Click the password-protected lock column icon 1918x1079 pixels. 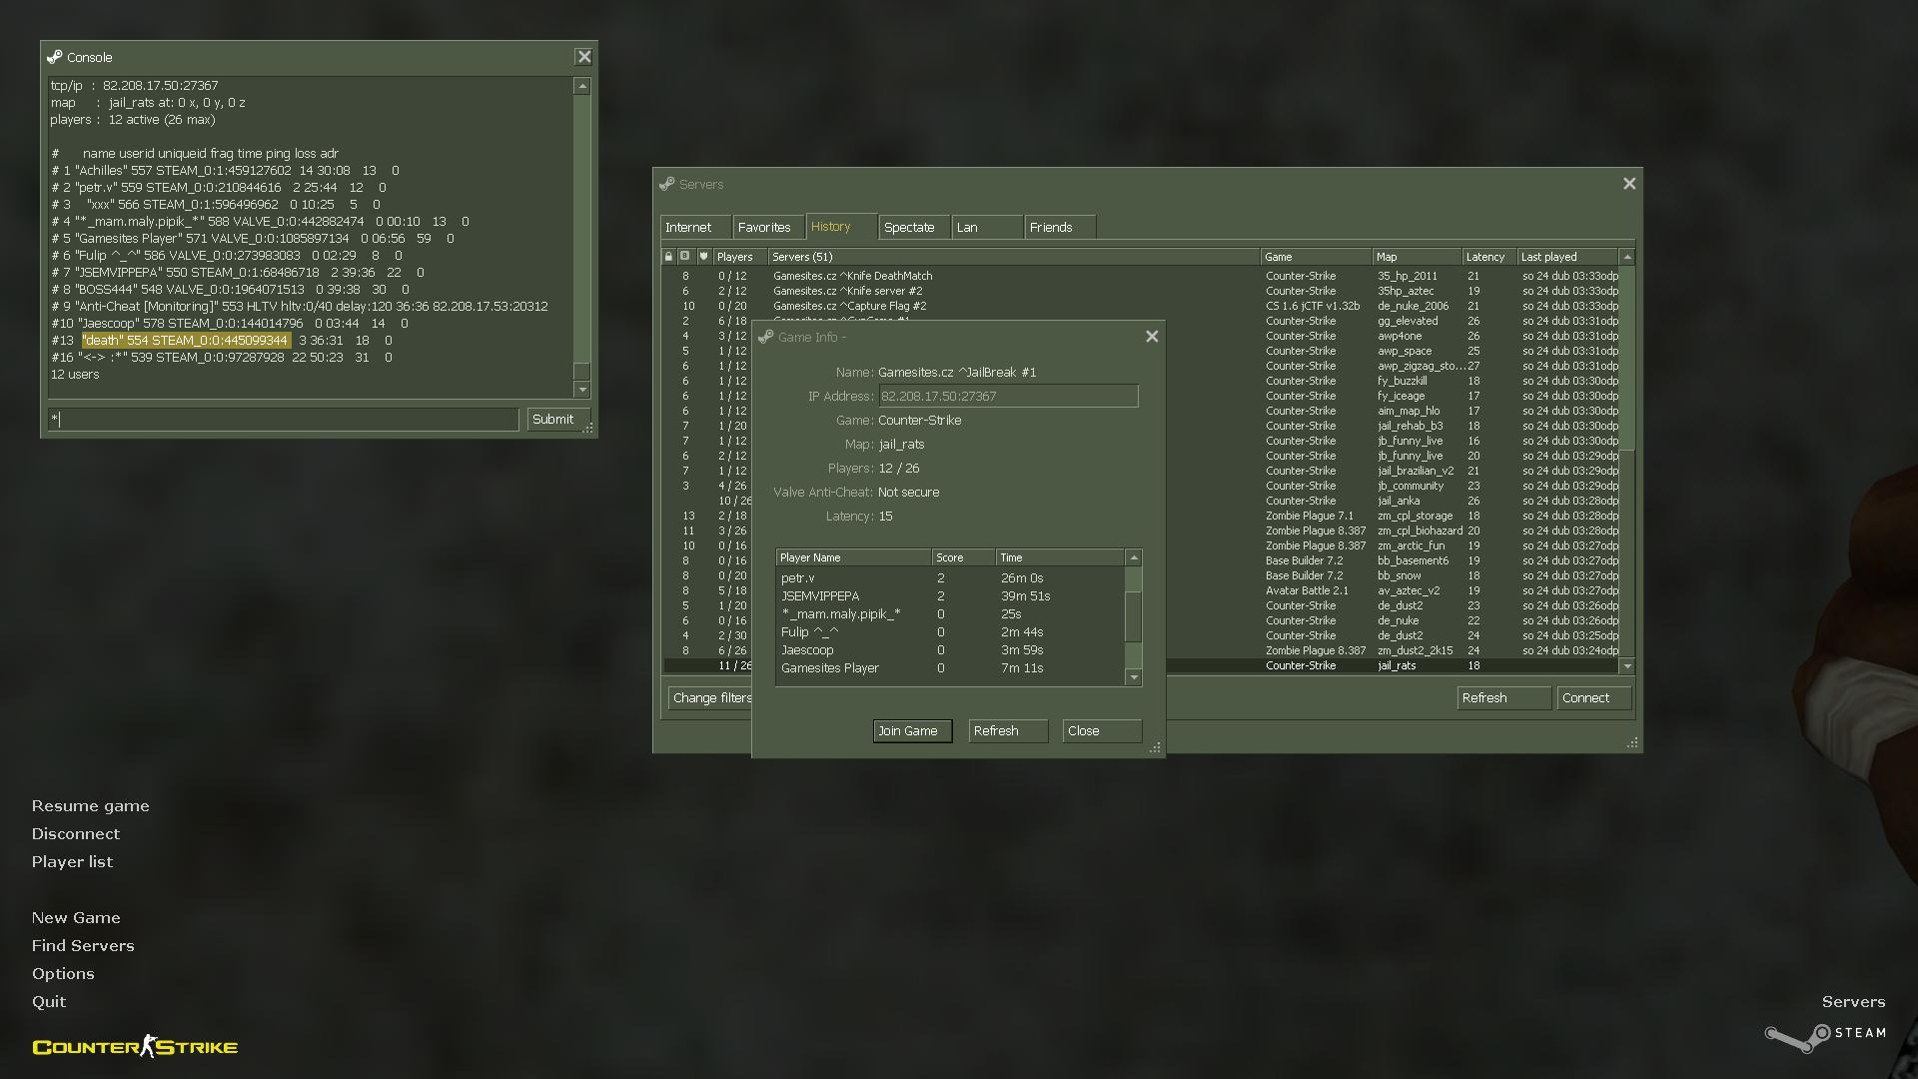click(x=668, y=257)
